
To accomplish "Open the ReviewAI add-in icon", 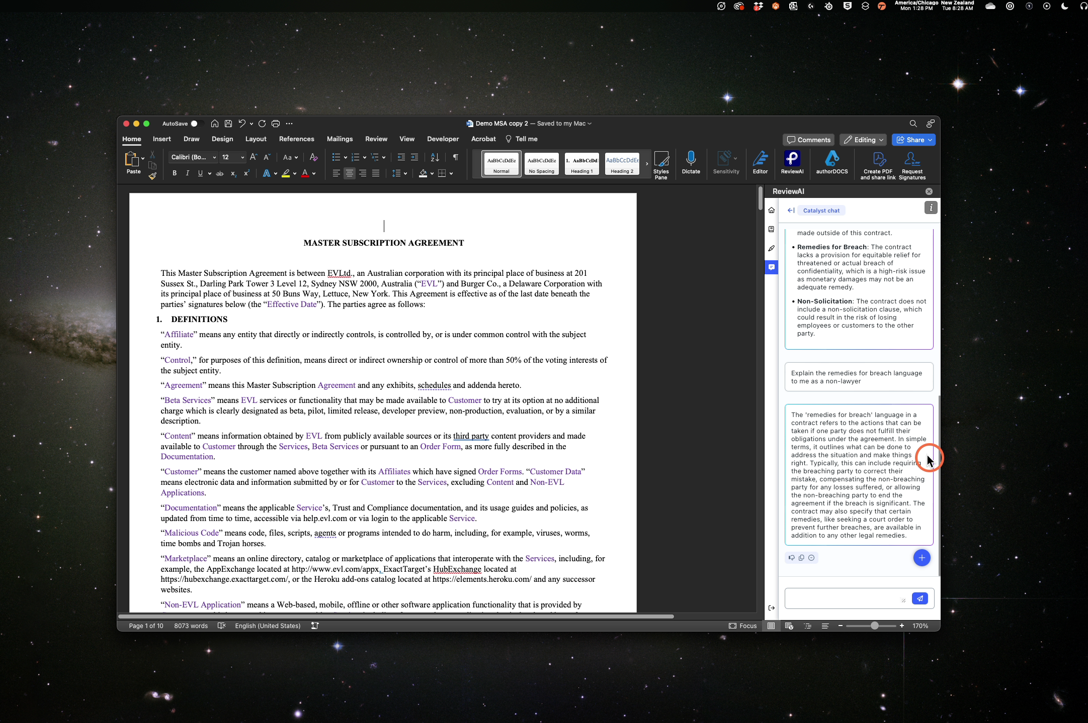I will pos(792,162).
